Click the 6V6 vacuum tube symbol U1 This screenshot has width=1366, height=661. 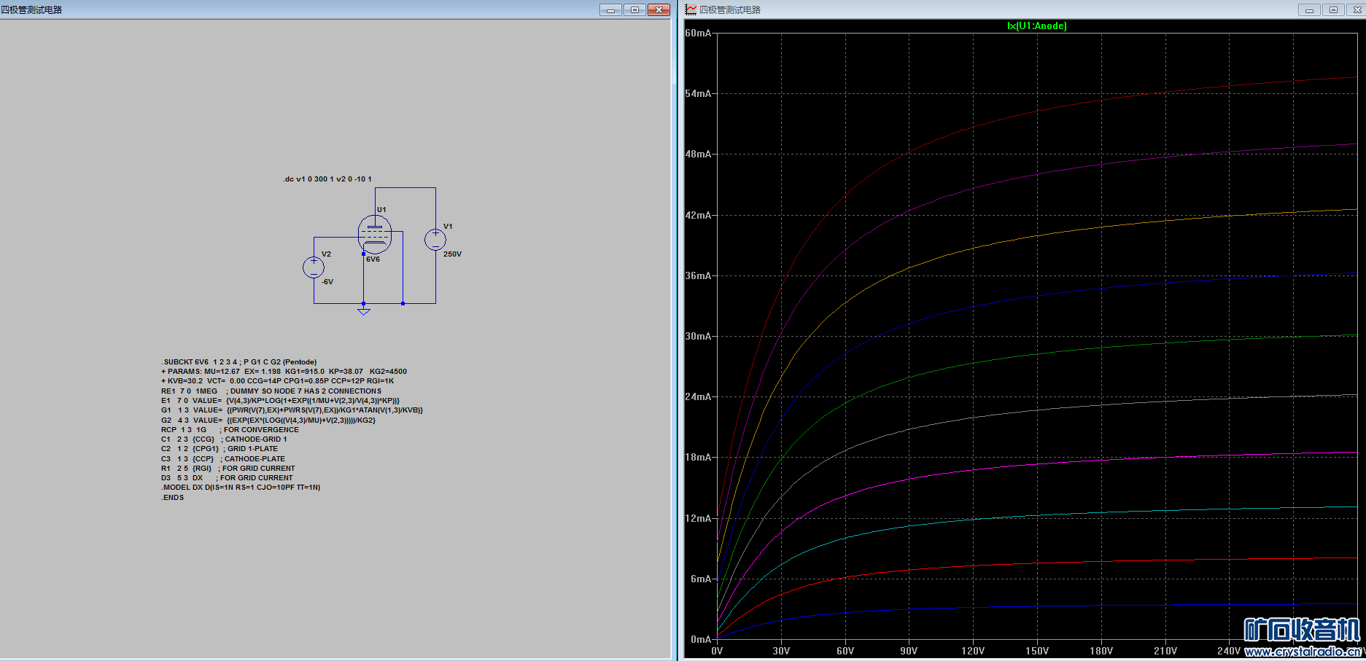click(x=375, y=235)
